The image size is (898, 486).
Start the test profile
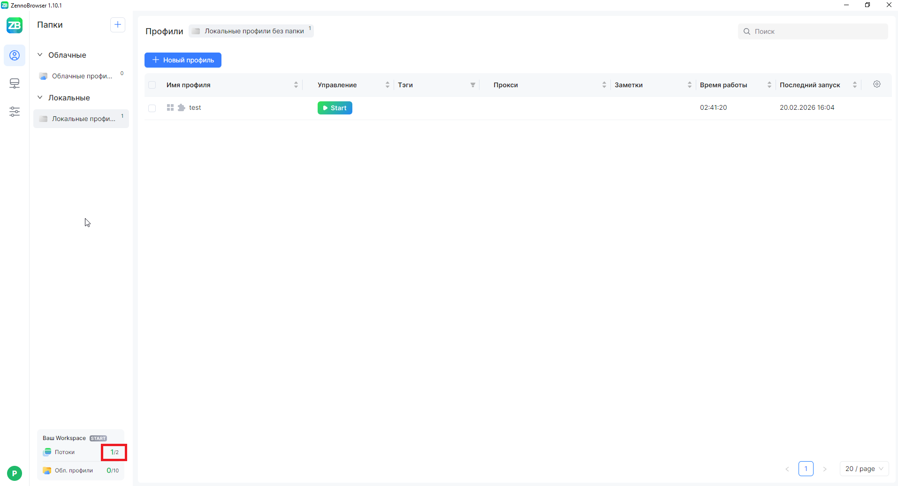335,108
